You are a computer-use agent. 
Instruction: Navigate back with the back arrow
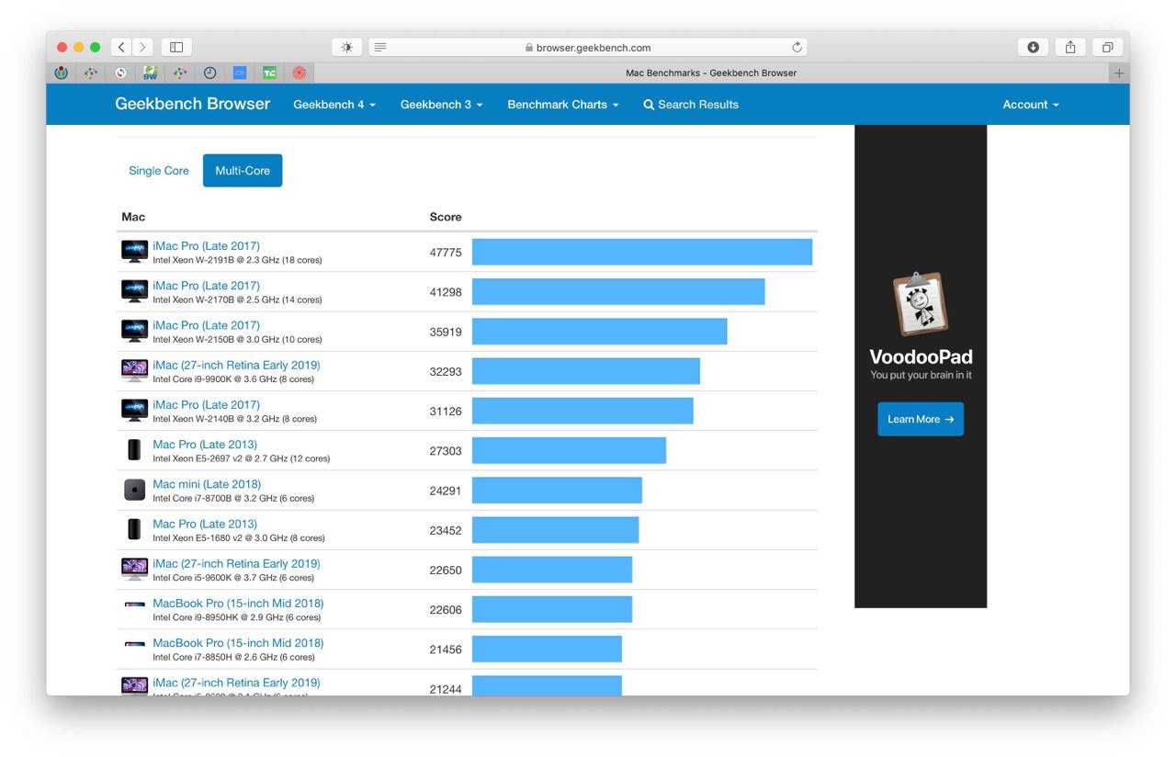(120, 46)
